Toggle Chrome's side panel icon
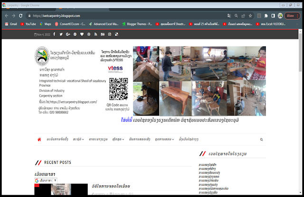The height and width of the screenshot is (197, 304). coord(273,16)
